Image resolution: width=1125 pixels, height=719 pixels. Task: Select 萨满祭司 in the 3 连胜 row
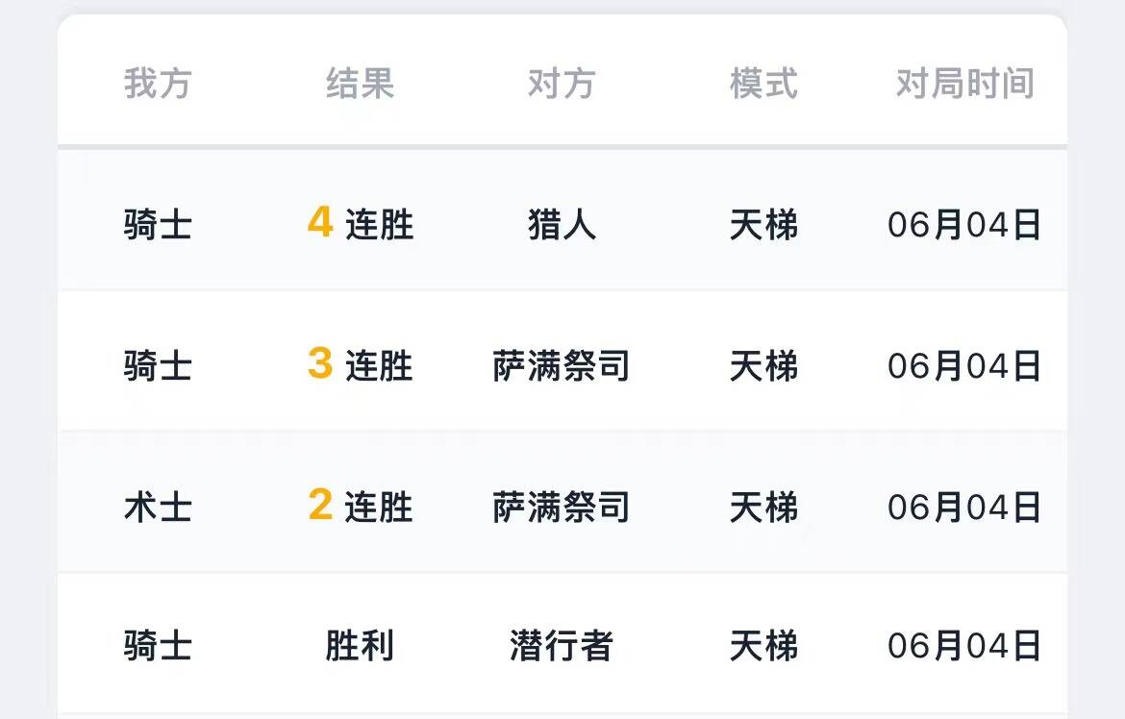[562, 365]
